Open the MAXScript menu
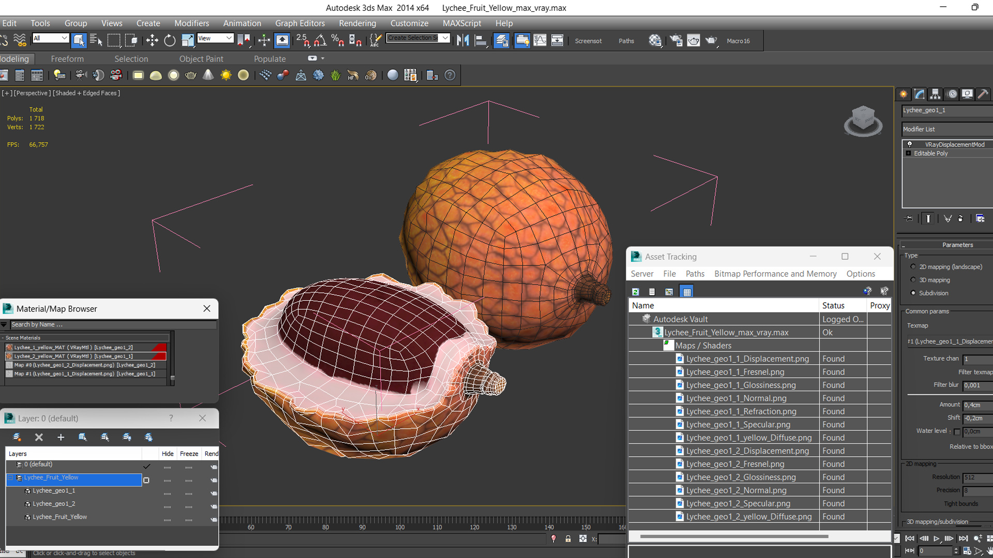993x558 pixels. tap(462, 23)
